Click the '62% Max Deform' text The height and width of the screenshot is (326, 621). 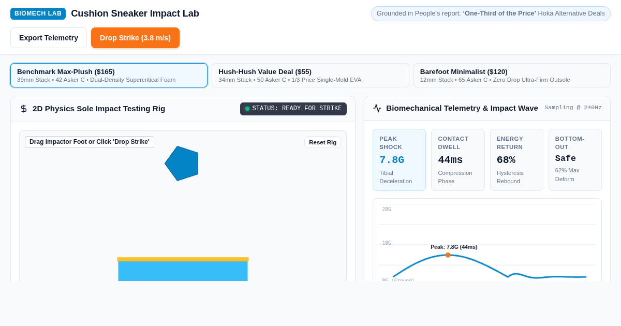pyautogui.click(x=567, y=174)
